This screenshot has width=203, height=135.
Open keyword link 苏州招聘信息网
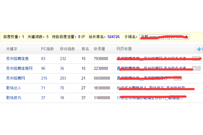[19, 68]
